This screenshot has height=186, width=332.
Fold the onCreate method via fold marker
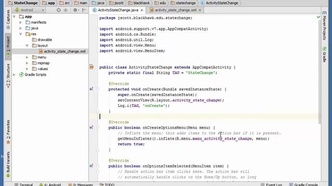pos(98,89)
